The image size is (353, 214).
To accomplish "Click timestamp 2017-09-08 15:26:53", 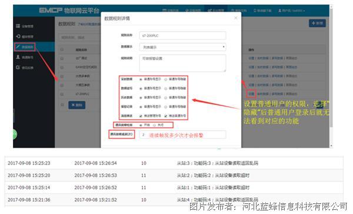I will [x=96, y=175].
